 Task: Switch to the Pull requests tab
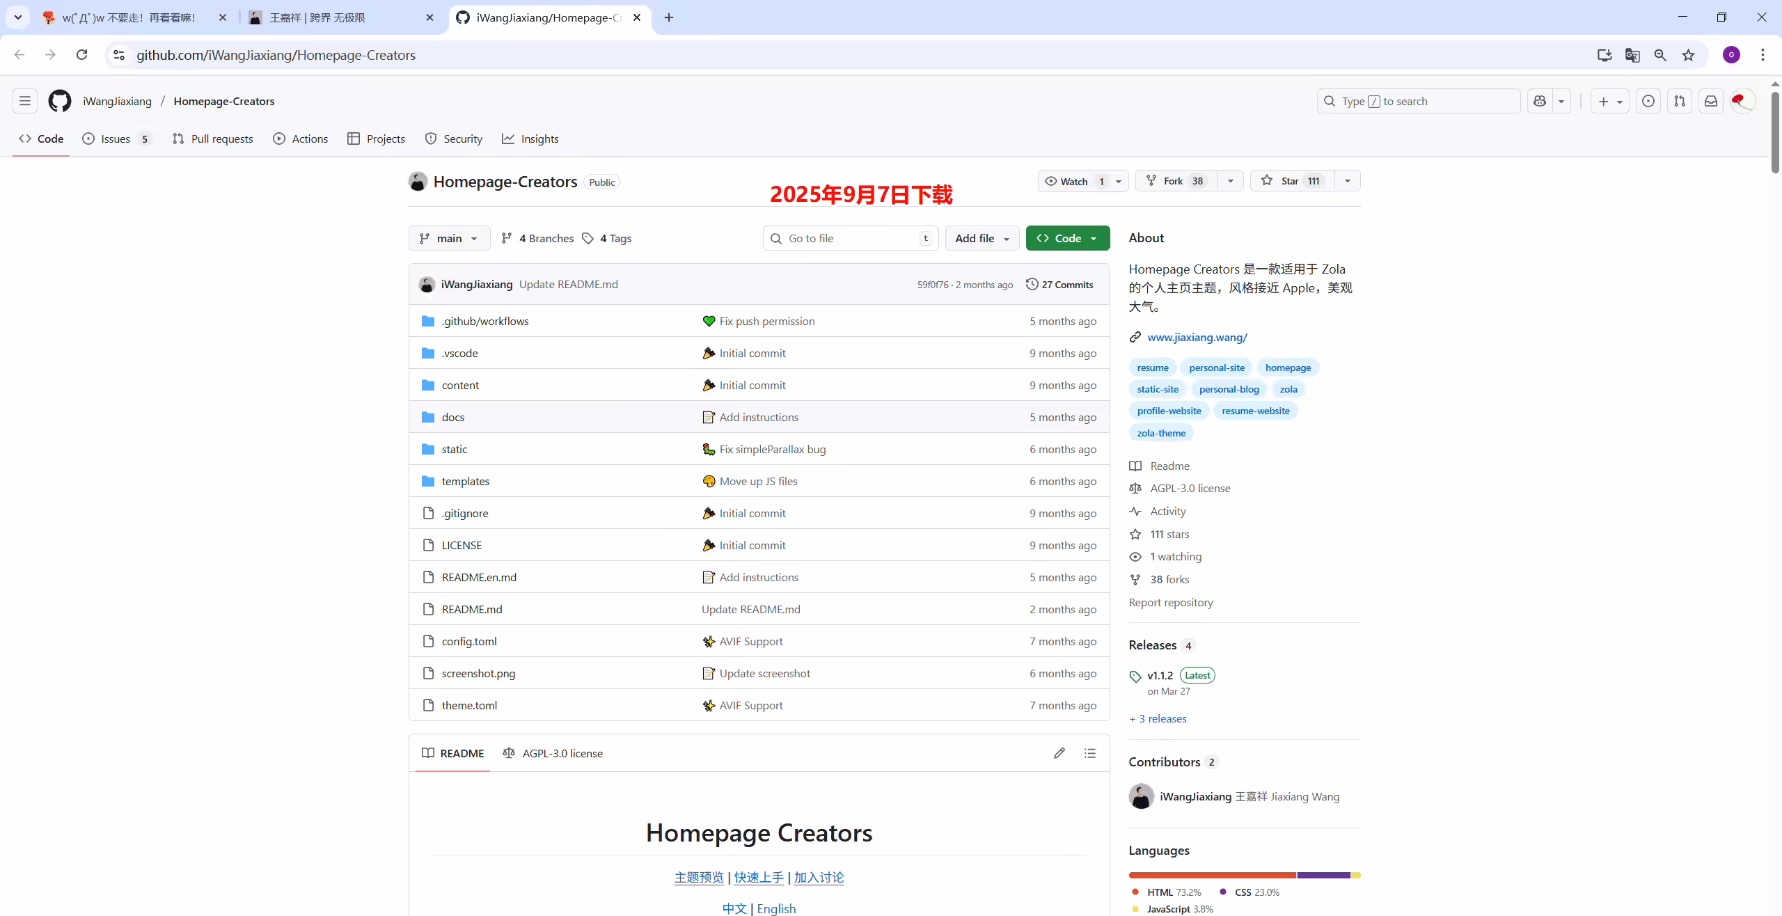213,139
